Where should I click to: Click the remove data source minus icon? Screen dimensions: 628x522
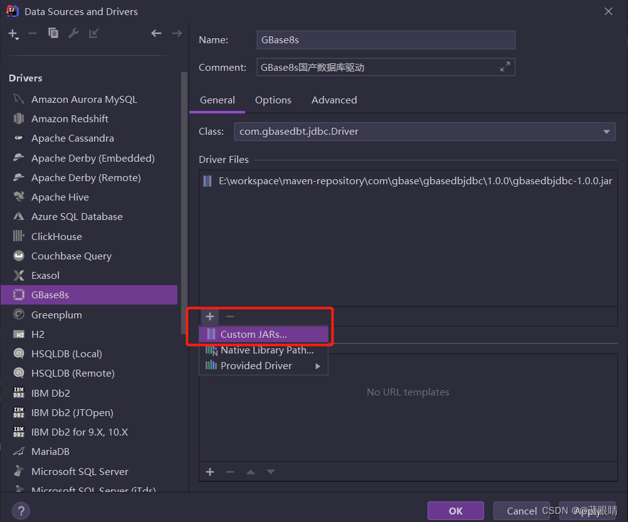pos(33,34)
